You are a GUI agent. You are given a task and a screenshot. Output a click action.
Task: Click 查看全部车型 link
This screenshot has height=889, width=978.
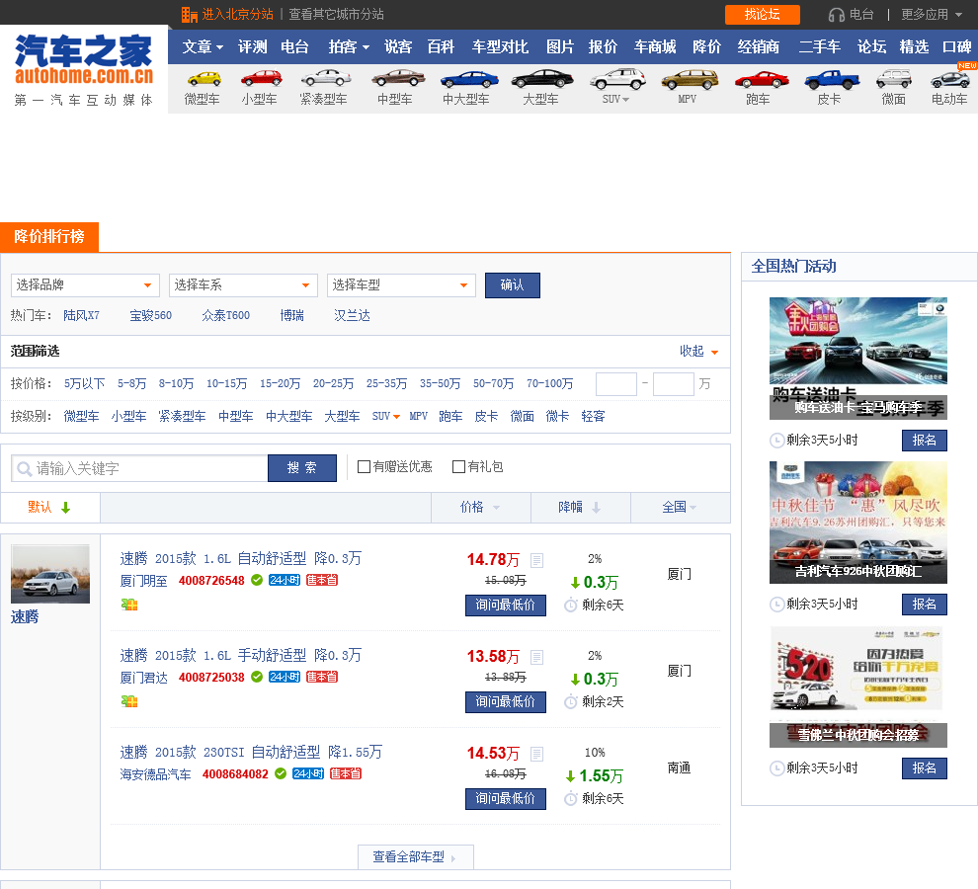(415, 857)
